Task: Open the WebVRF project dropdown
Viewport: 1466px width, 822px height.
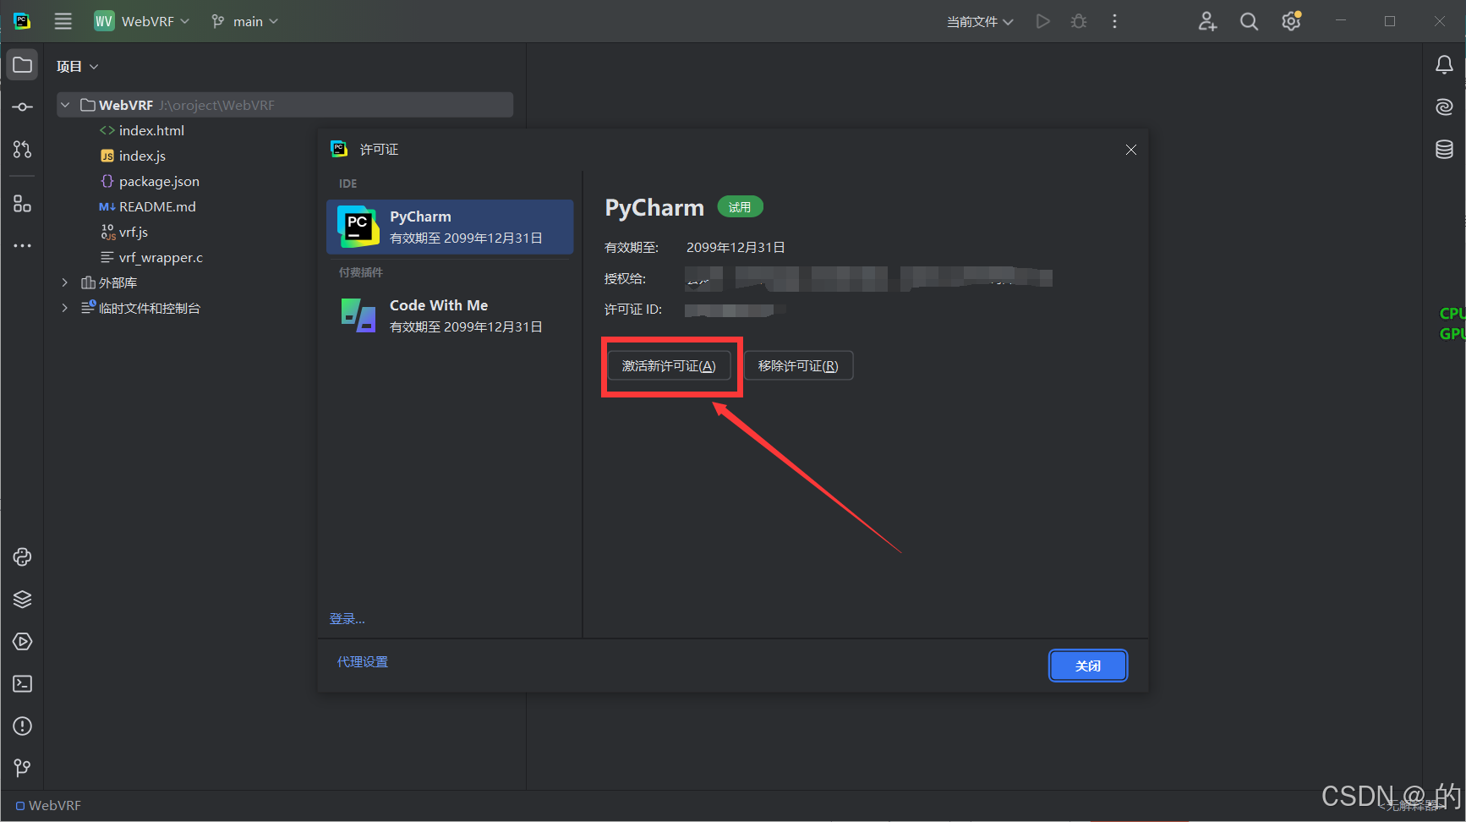Action: point(142,21)
